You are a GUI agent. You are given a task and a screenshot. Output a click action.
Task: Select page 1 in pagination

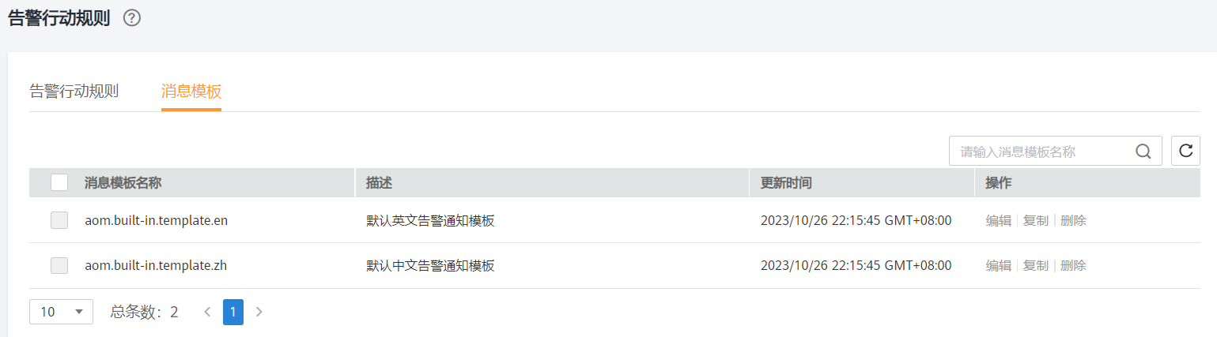233,312
